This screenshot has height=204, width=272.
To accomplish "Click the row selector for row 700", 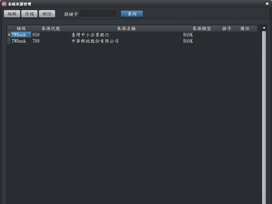I will click(9, 41).
